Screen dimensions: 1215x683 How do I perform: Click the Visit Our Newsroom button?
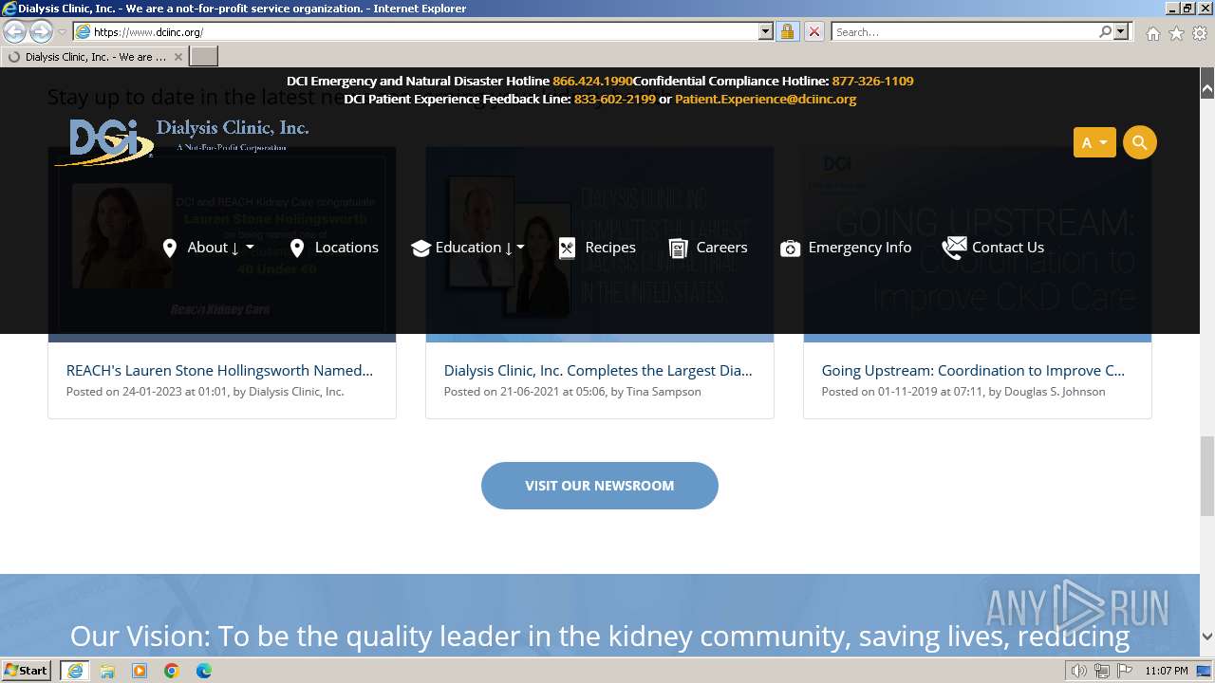point(600,486)
